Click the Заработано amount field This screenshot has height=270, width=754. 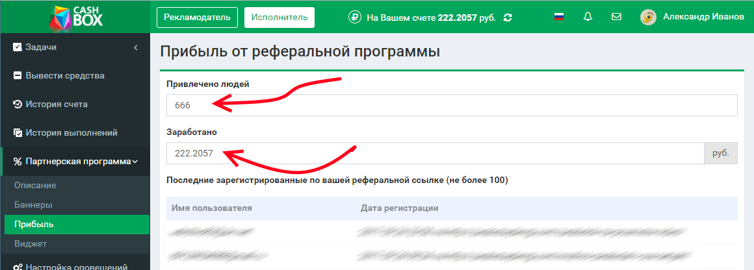434,153
